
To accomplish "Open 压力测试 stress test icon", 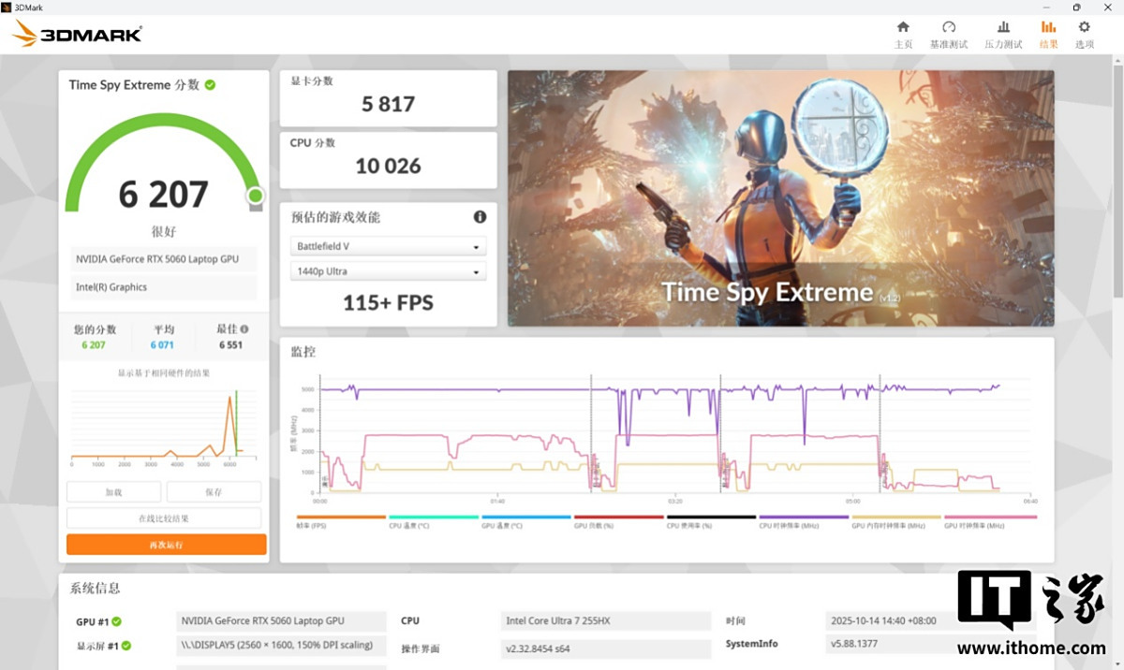I will (1002, 28).
